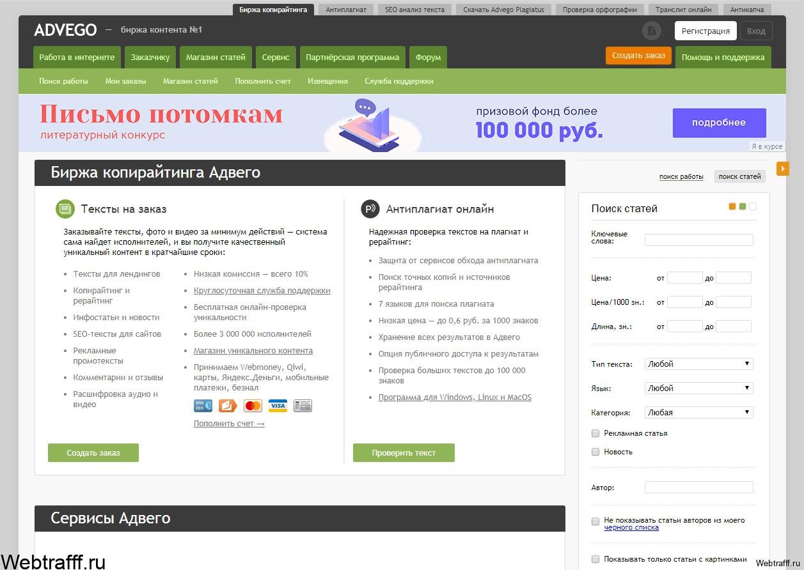Click green Создать заказ button below list
The height and width of the screenshot is (570, 804).
(x=93, y=452)
